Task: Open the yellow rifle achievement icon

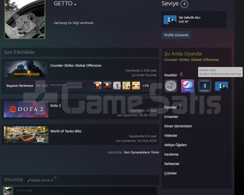Action: (x=126, y=85)
